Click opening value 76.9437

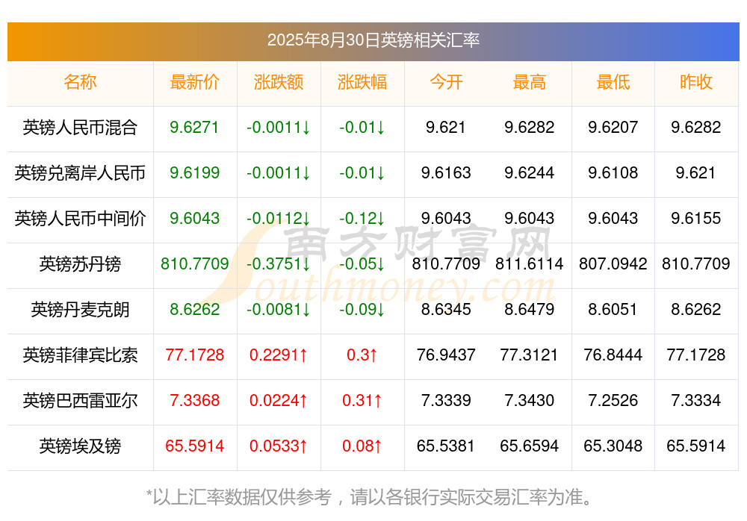(x=446, y=355)
